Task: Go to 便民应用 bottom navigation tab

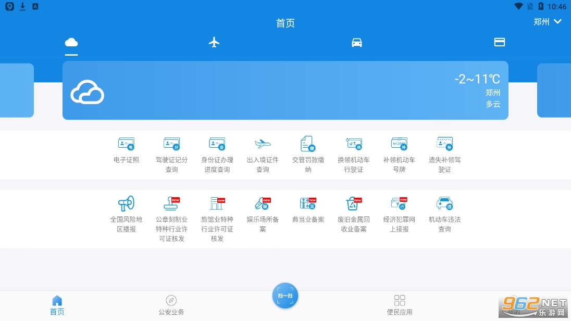Action: [400, 305]
